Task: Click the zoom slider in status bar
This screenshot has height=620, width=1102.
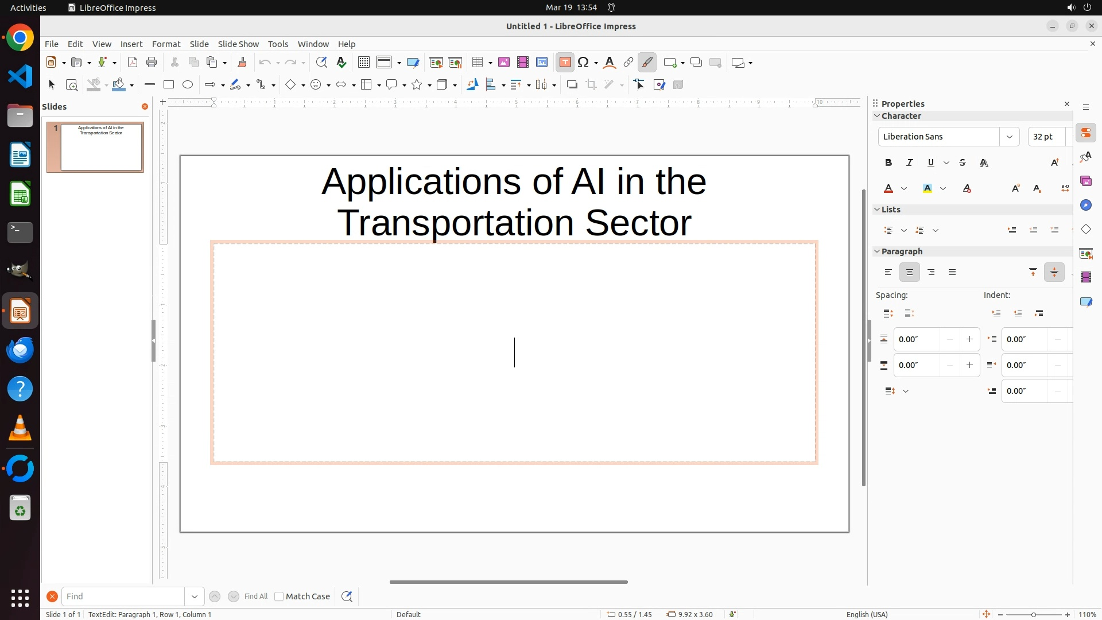Action: 1033,615
